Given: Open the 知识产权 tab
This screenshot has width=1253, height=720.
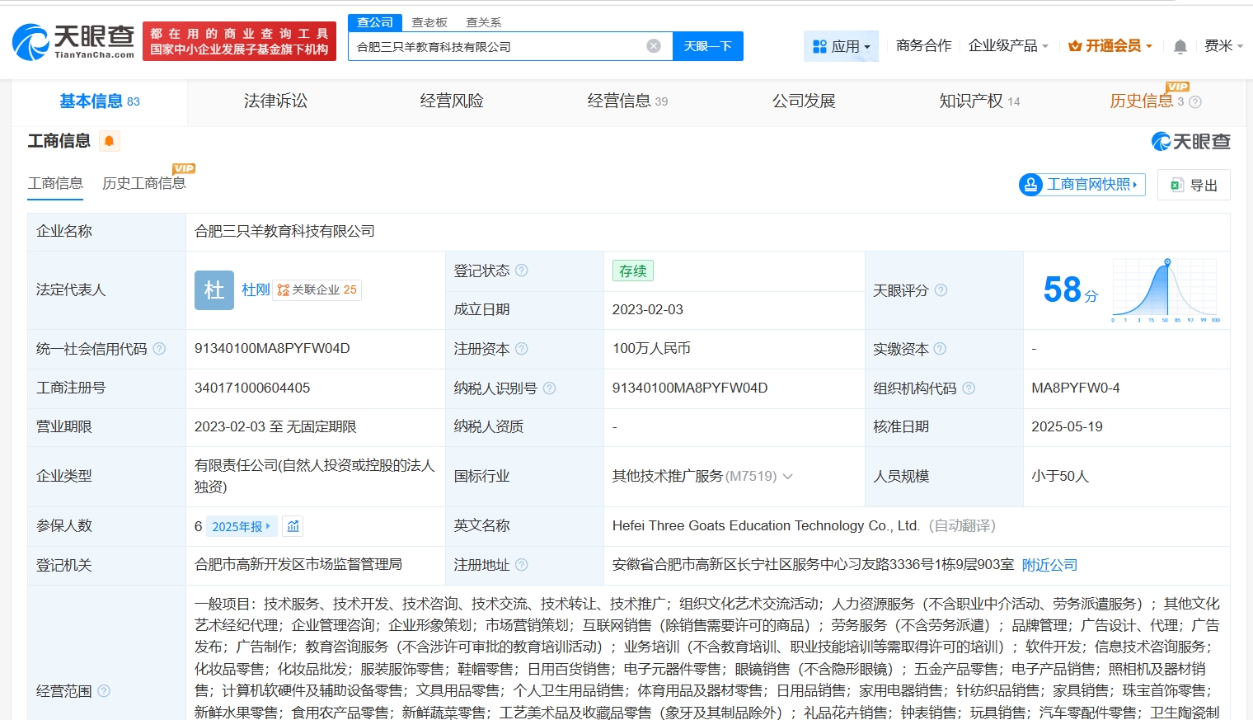Looking at the screenshot, I should (979, 101).
